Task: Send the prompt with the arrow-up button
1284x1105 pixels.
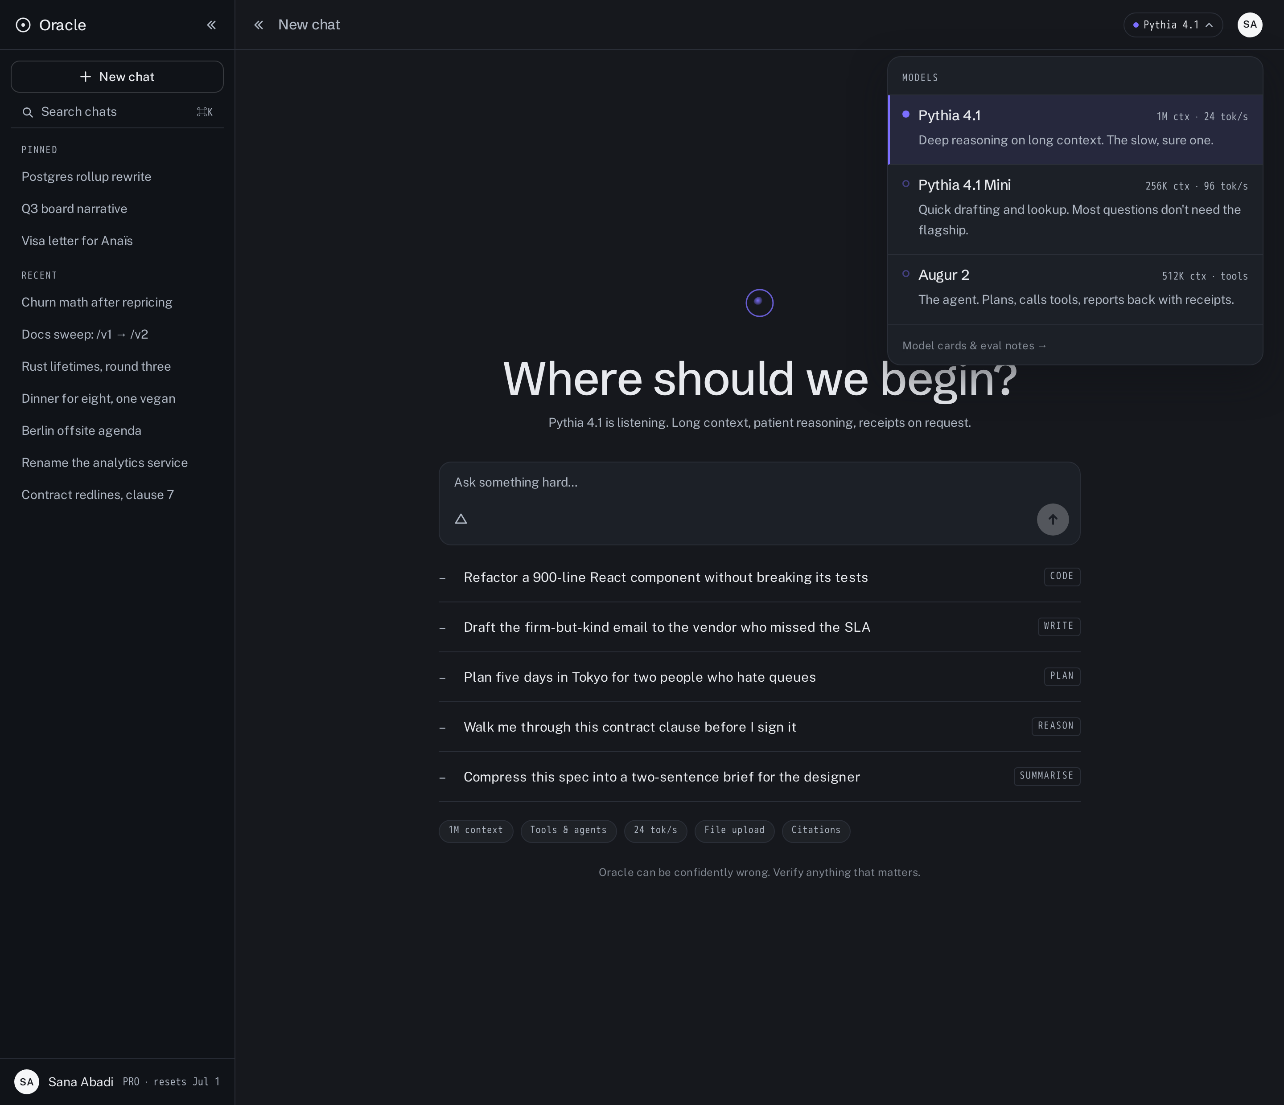Action: coord(1052,520)
